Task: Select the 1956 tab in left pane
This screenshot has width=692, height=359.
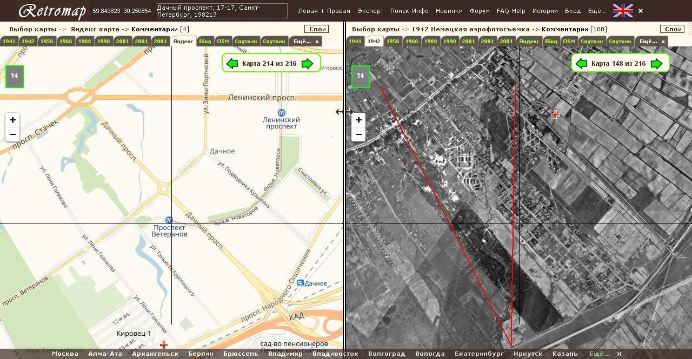Action: point(47,41)
